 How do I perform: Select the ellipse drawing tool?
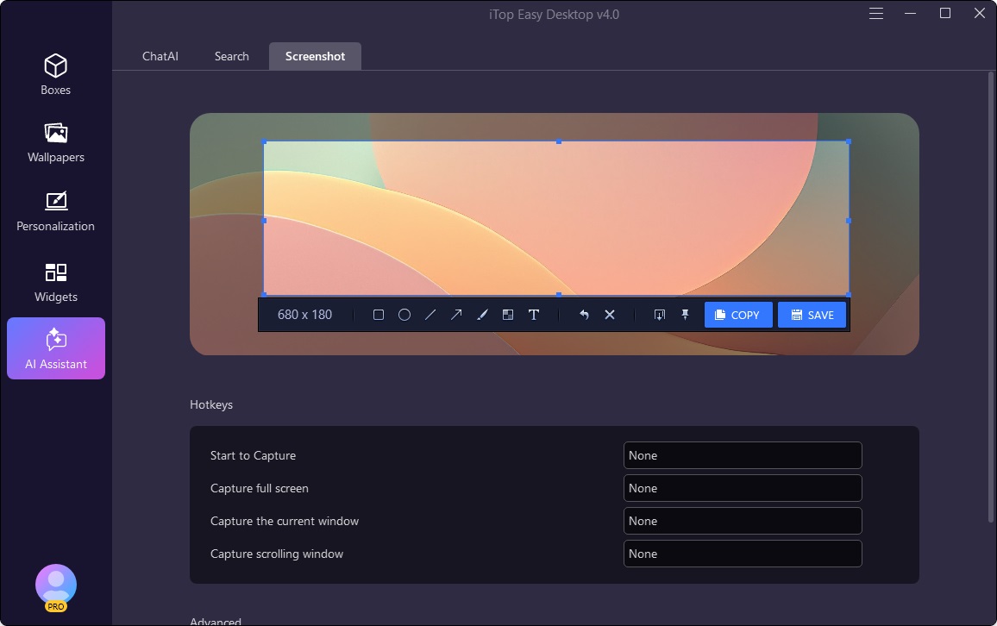404,315
